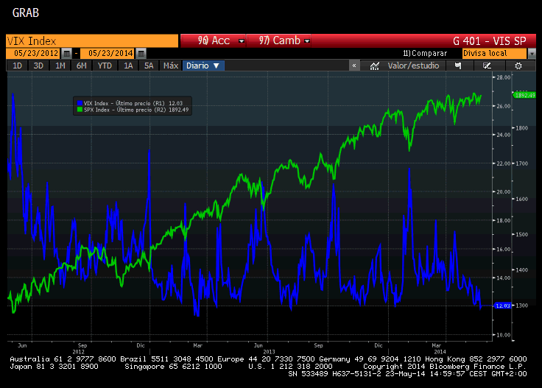Click the 2014 year label on axis
This screenshot has height=388, width=542.
440,351
